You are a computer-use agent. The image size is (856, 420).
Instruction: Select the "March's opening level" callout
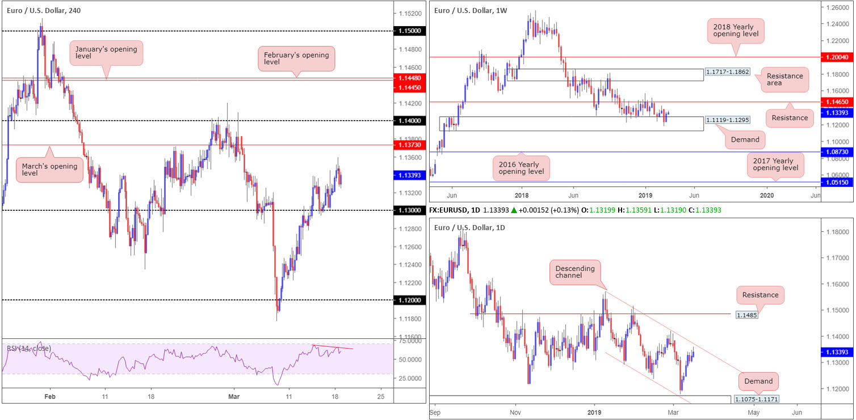click(x=50, y=169)
